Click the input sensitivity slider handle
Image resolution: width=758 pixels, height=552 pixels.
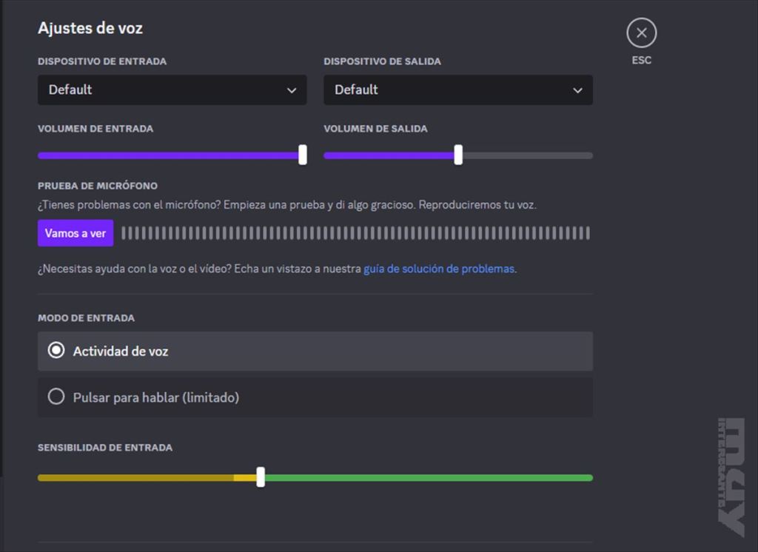tap(261, 477)
